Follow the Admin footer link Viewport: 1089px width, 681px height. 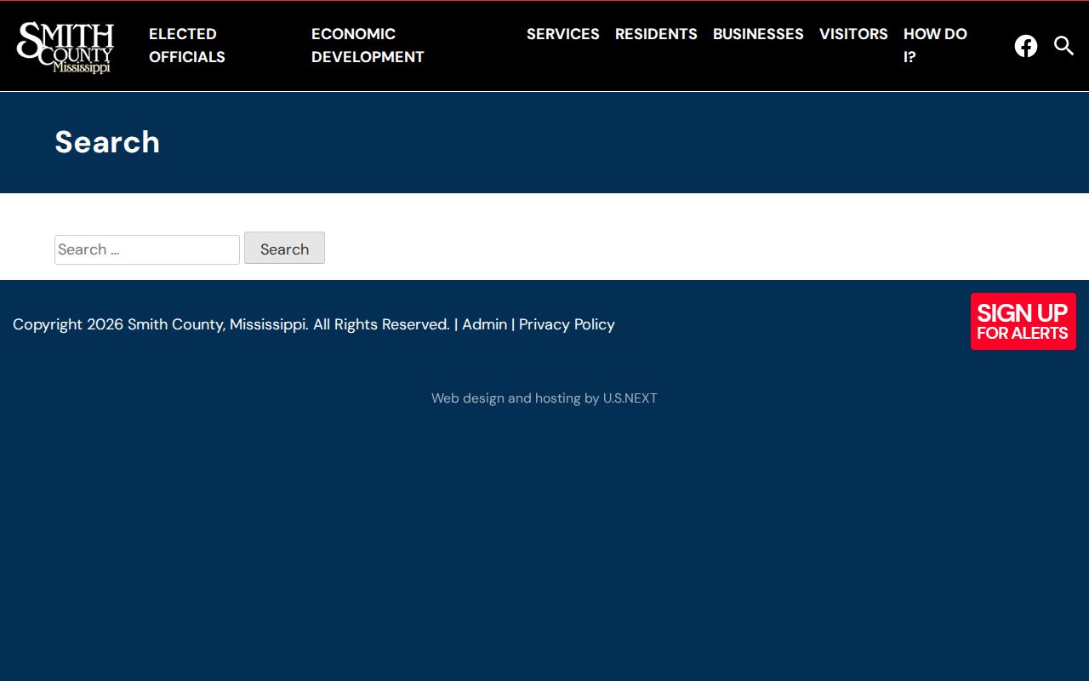coord(485,324)
